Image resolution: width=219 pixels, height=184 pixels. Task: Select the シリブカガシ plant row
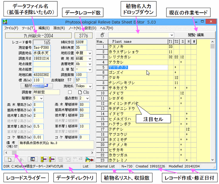click(138, 57)
